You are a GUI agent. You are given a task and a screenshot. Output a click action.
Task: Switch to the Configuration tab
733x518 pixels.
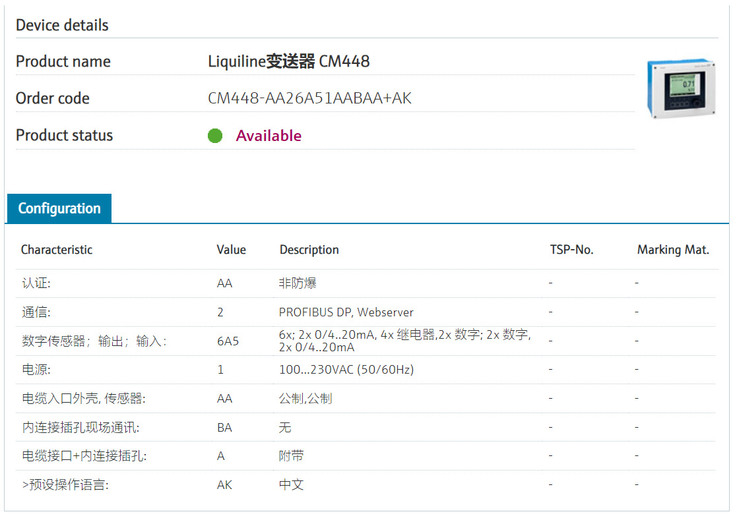(59, 209)
